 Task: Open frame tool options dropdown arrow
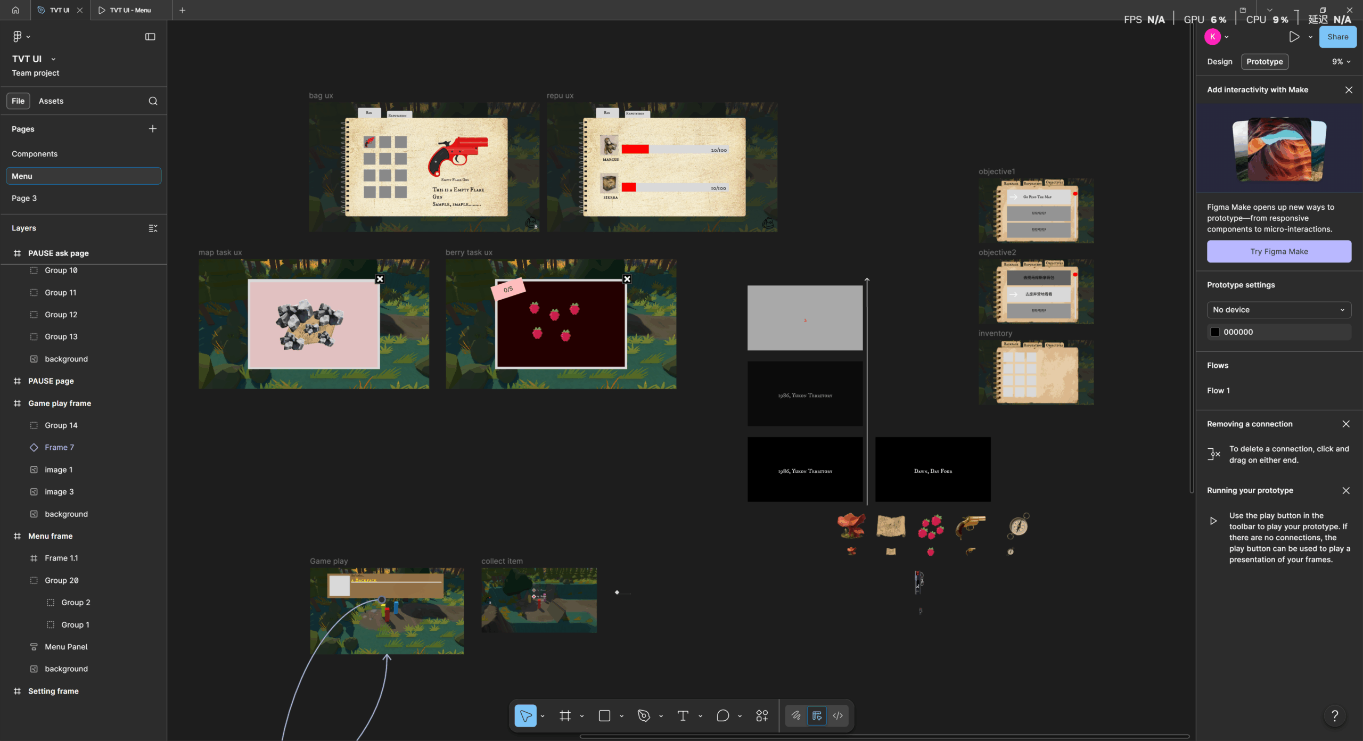click(x=582, y=717)
